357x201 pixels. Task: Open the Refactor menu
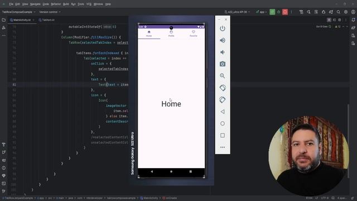click(56, 4)
